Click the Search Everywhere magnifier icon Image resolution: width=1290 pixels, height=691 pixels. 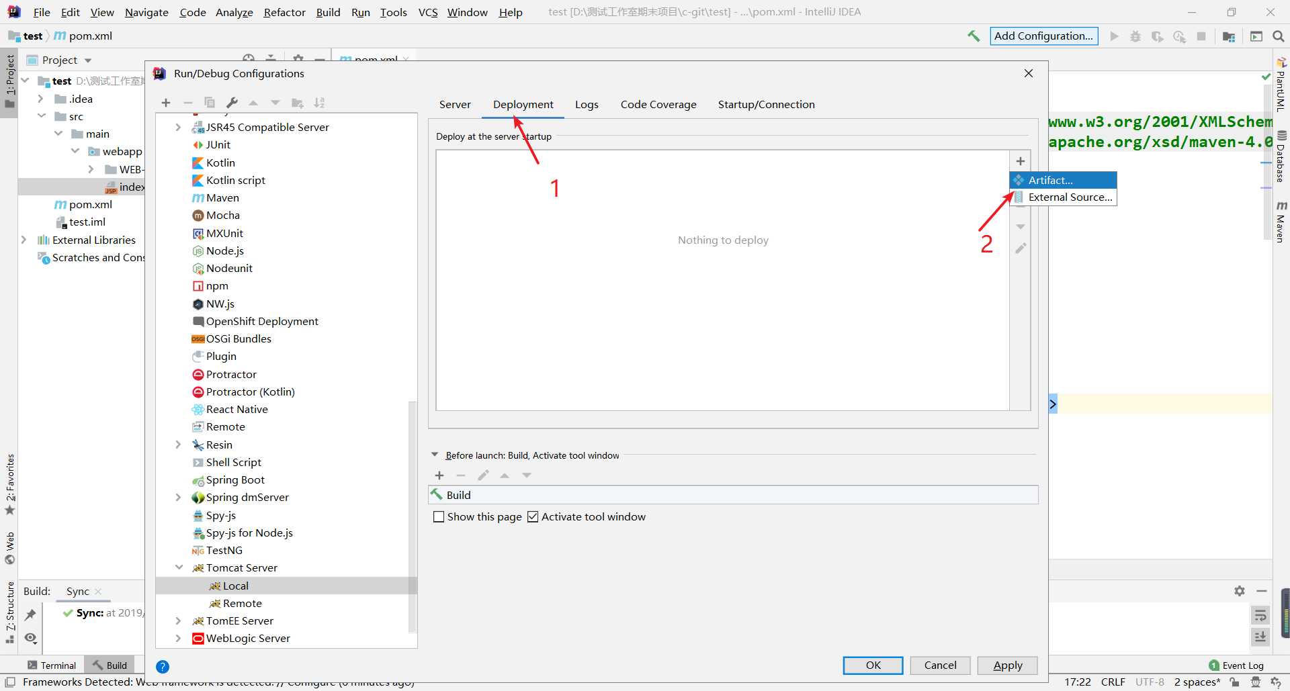tap(1278, 36)
